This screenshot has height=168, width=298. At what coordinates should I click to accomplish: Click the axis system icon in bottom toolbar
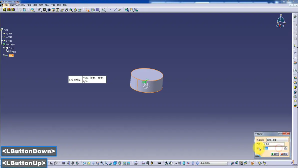pos(175,163)
